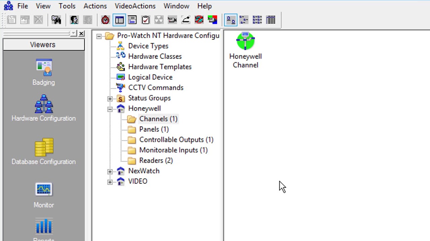This screenshot has height=241, width=430.
Task: Open the Tools menu
Action: [x=67, y=6]
